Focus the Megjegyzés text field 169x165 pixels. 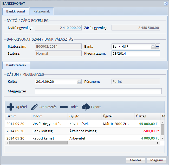coord(98,91)
